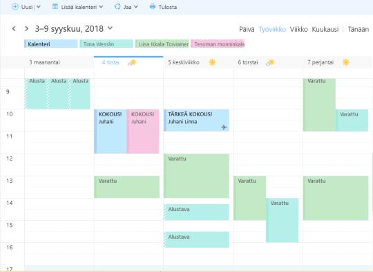Click the Lisää kalenteri calendar icon
The width and height of the screenshot is (373, 272).
pyautogui.click(x=55, y=7)
